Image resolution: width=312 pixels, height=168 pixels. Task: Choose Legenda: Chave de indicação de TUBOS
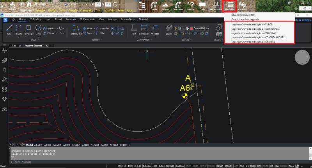pyautogui.click(x=252, y=24)
